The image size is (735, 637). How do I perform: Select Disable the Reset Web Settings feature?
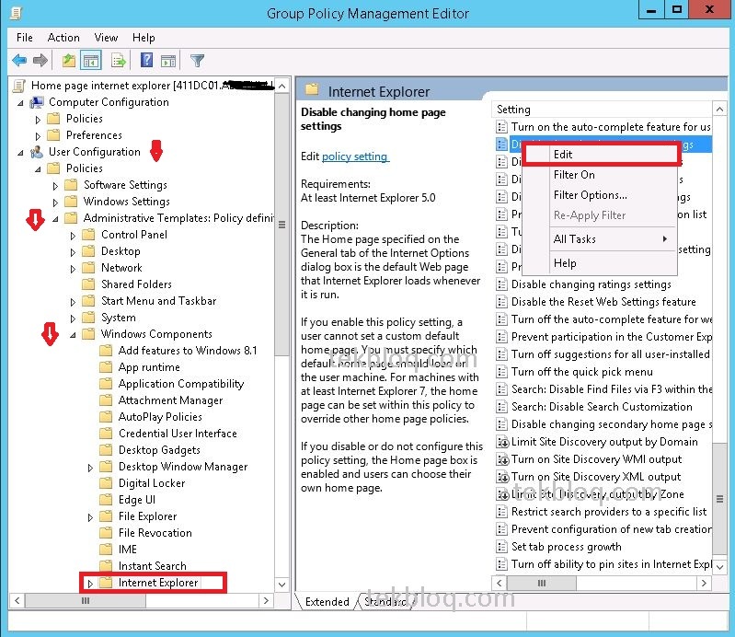coord(603,302)
